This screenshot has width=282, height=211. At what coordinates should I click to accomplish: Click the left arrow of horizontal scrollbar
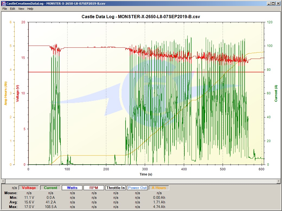[3, 181]
